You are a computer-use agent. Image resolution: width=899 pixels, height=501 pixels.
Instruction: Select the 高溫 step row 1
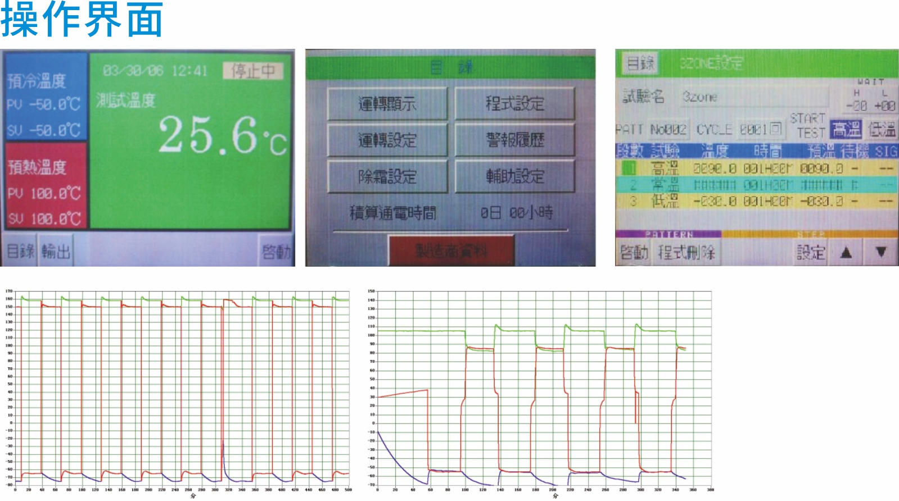tap(756, 168)
